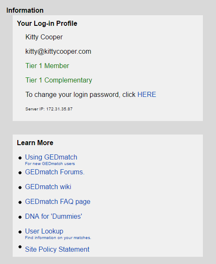This screenshot has width=216, height=264.
Task: Click 'Find information on your matches' subtext
Action: click(x=58, y=238)
